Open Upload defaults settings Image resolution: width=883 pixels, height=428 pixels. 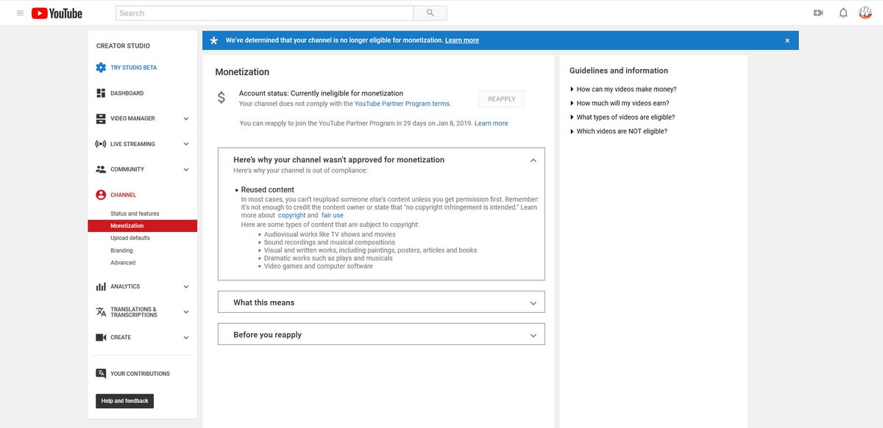point(130,238)
